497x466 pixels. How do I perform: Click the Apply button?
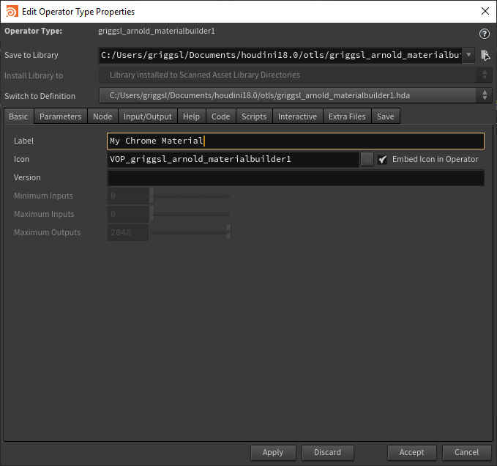[273, 452]
